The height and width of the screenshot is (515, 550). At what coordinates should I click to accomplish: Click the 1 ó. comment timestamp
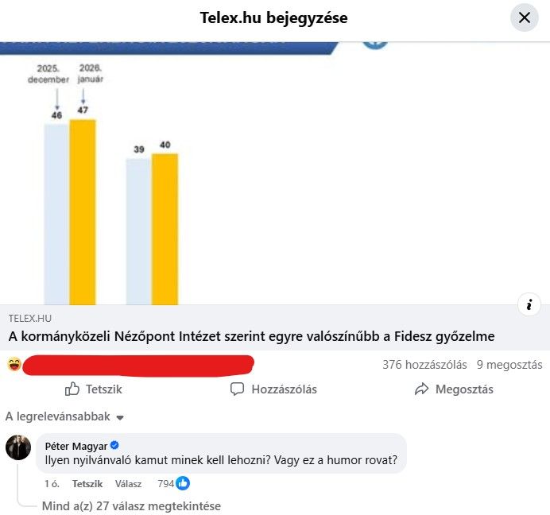pyautogui.click(x=52, y=483)
